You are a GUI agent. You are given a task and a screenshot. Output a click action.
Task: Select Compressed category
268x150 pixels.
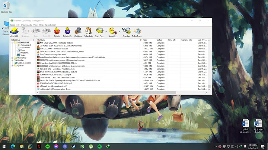[25, 45]
